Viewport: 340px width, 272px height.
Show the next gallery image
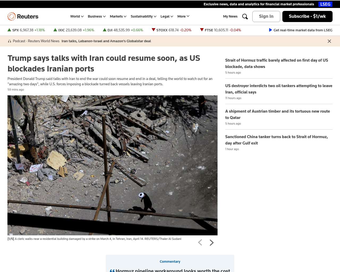[212, 243]
